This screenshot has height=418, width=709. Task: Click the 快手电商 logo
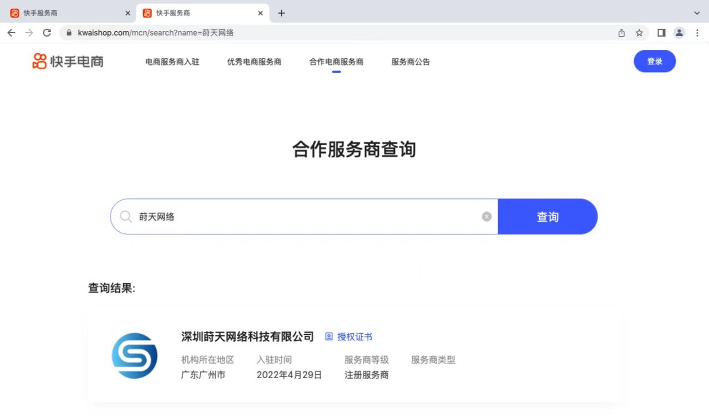[68, 61]
